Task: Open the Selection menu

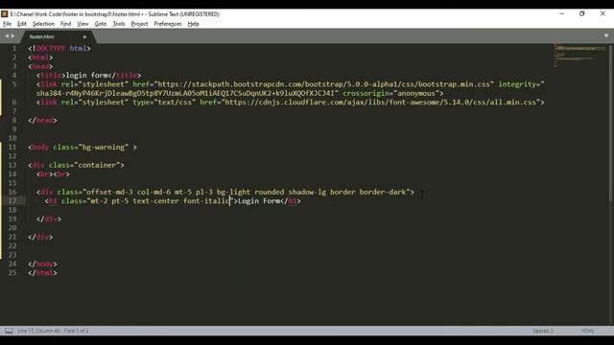Action: [x=43, y=24]
